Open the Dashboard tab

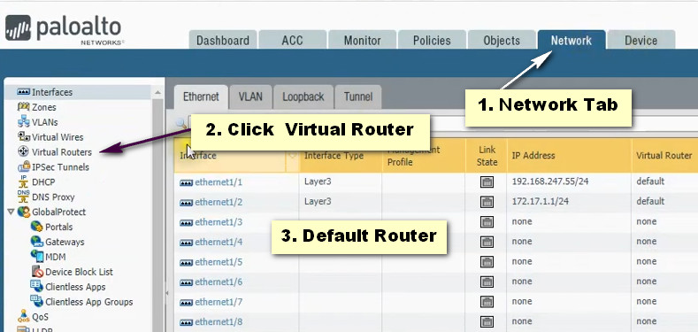[x=223, y=40]
